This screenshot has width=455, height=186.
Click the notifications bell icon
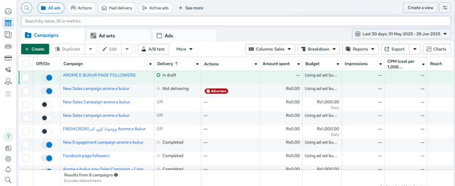tap(8, 170)
